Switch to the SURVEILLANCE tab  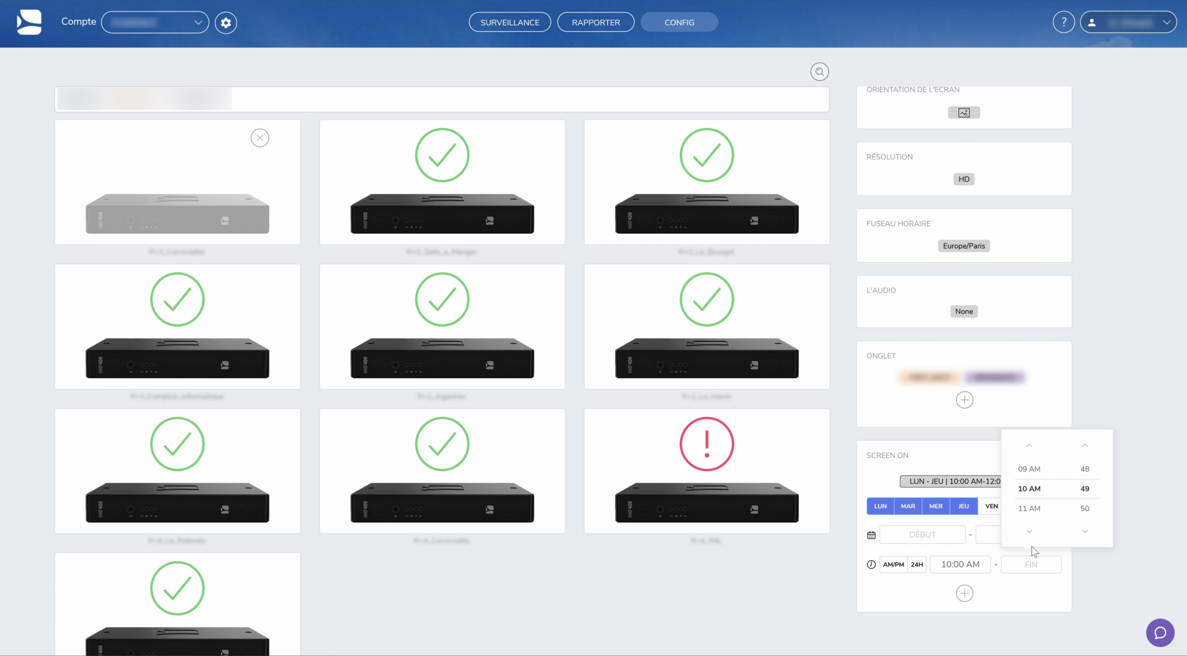(509, 23)
